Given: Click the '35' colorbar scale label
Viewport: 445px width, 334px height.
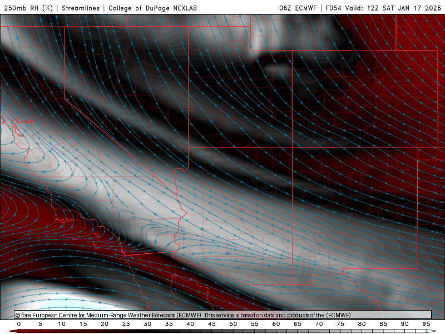Looking at the screenshot, I should tap(169, 324).
